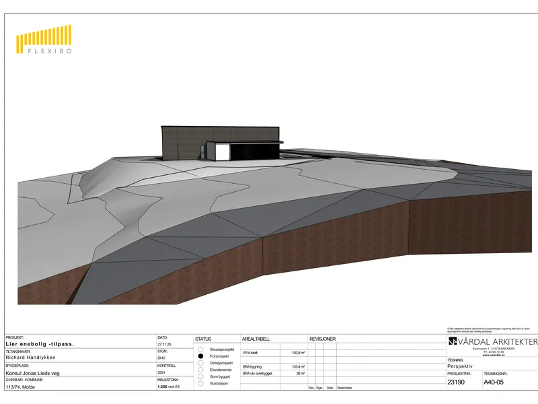Click the project number '23190'
Viewport: 538px width, 404px height.
tap(456, 382)
